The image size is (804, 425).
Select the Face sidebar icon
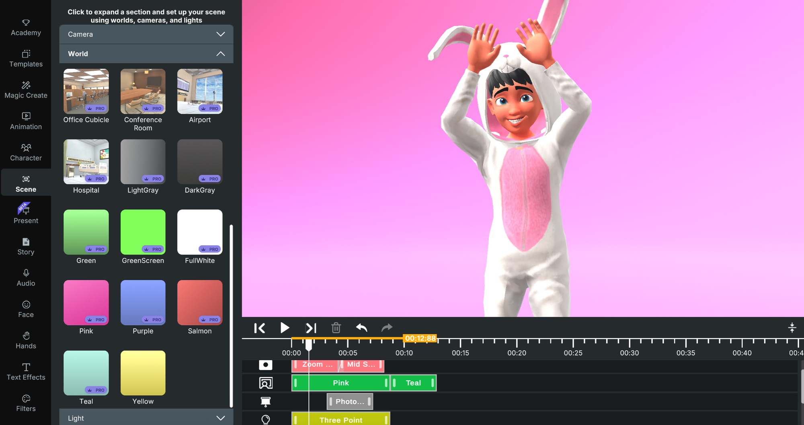click(x=25, y=309)
